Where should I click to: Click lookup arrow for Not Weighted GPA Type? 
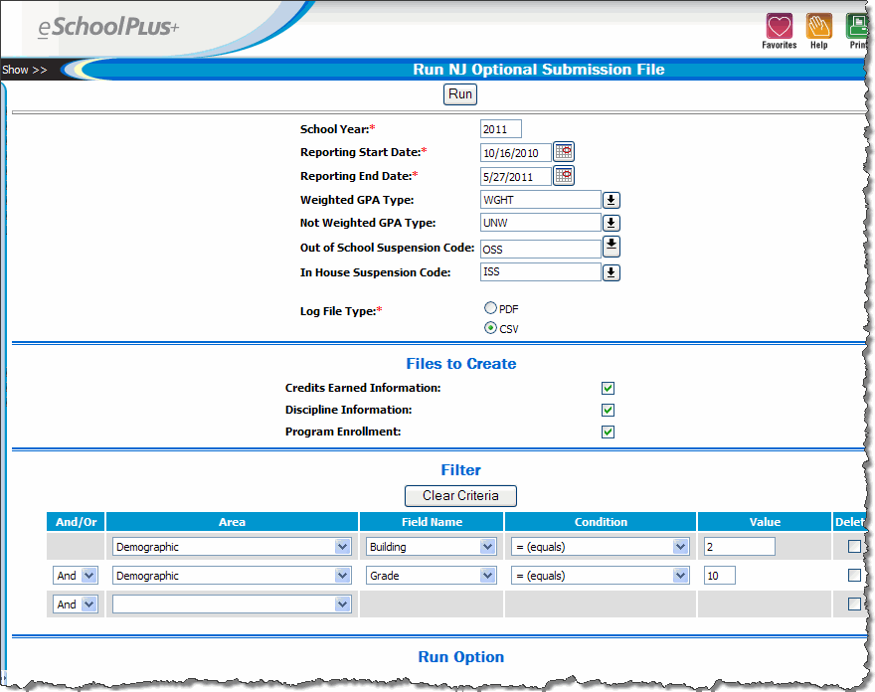tap(612, 224)
